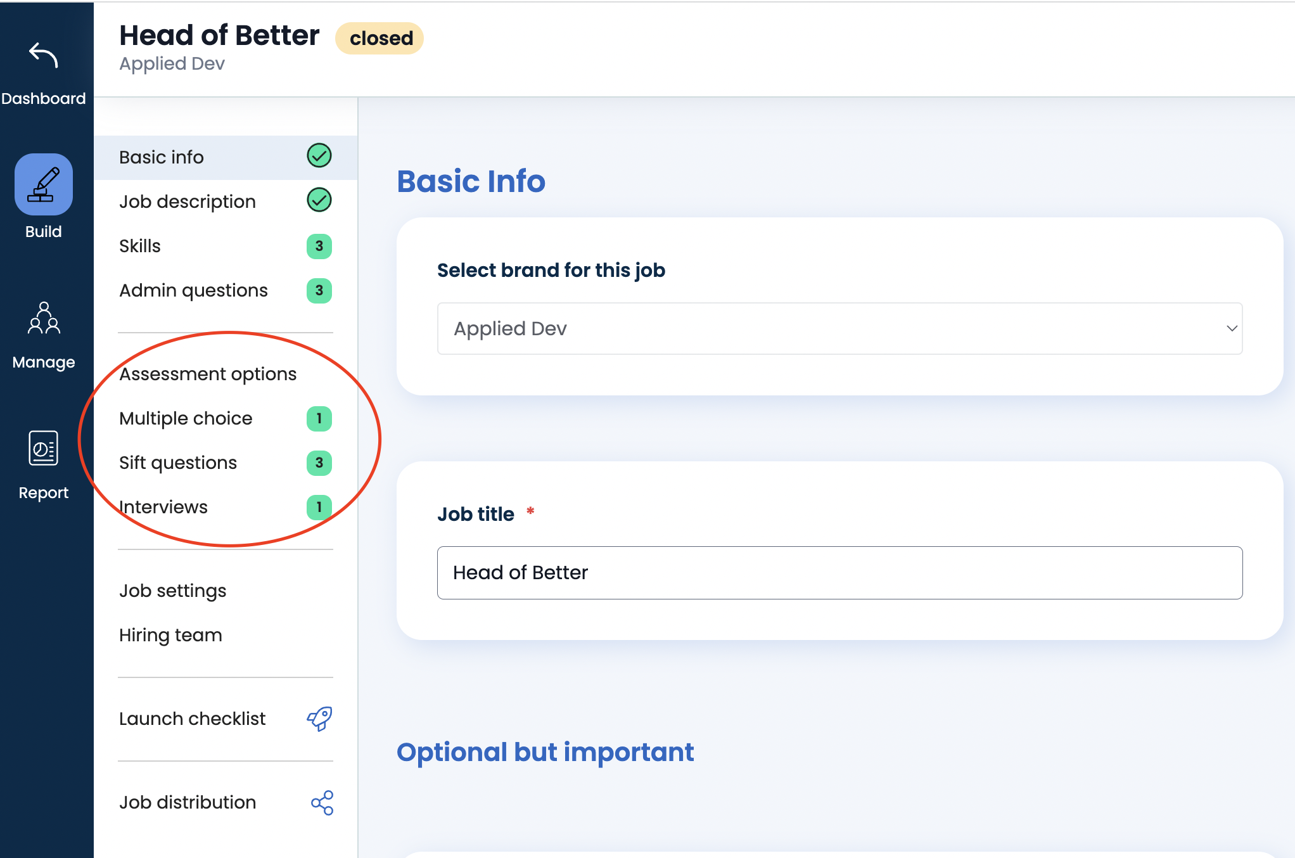
Task: Click the back arrow Dashboard icon
Action: coord(43,56)
